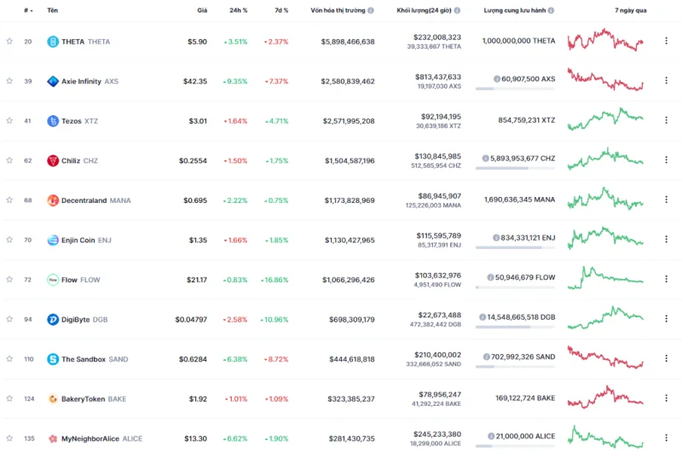This screenshot has height=458, width=682.
Task: Toggle DigiByte watchlist star
Action: (x=9, y=319)
